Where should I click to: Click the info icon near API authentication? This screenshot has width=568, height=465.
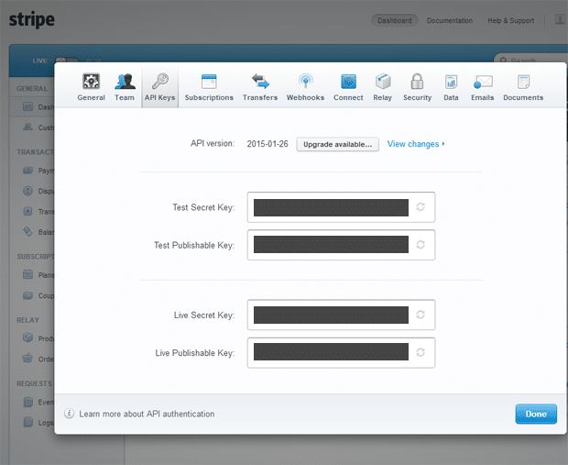click(69, 414)
